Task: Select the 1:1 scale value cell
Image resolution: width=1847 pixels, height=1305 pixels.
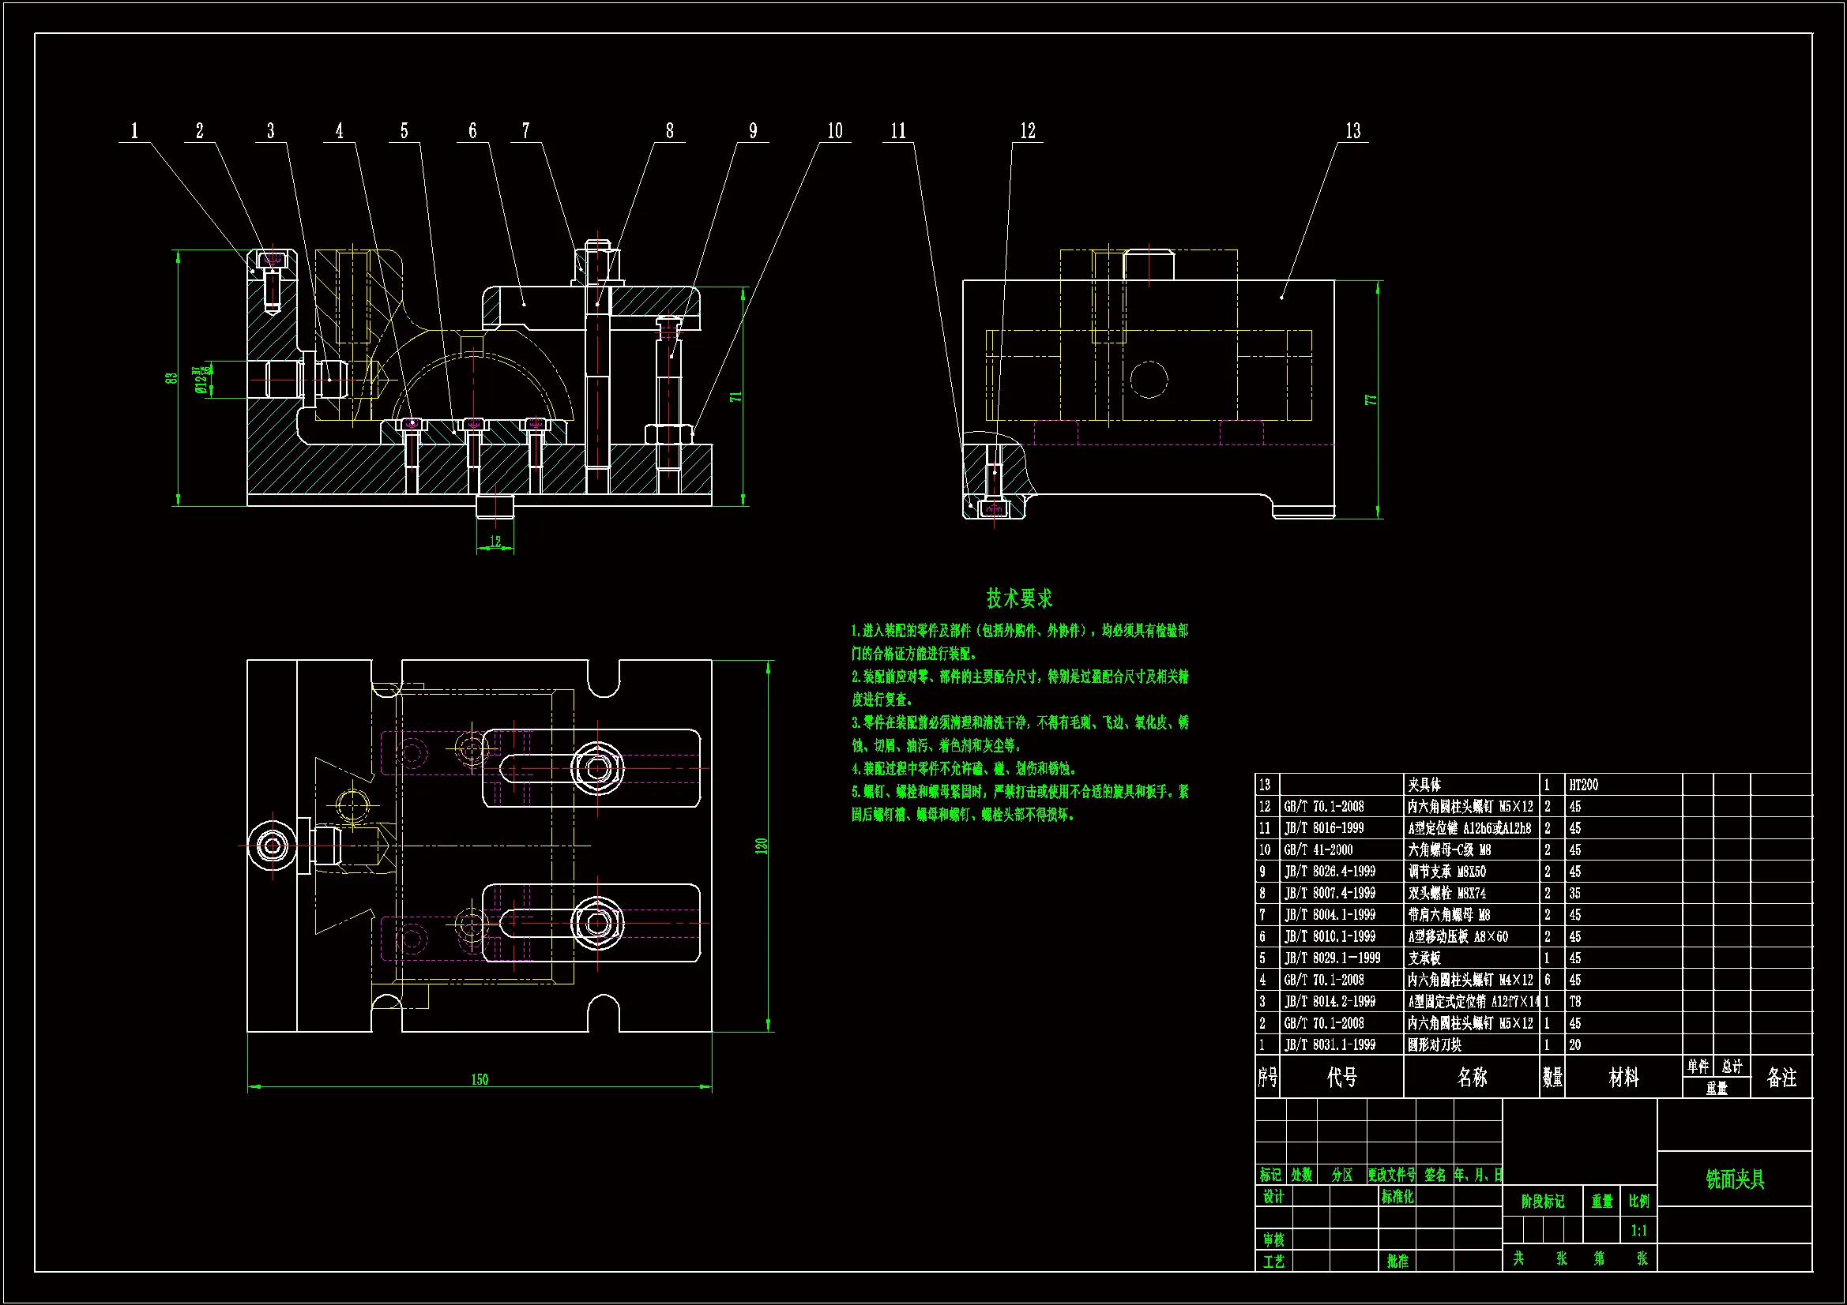Action: click(1638, 1230)
